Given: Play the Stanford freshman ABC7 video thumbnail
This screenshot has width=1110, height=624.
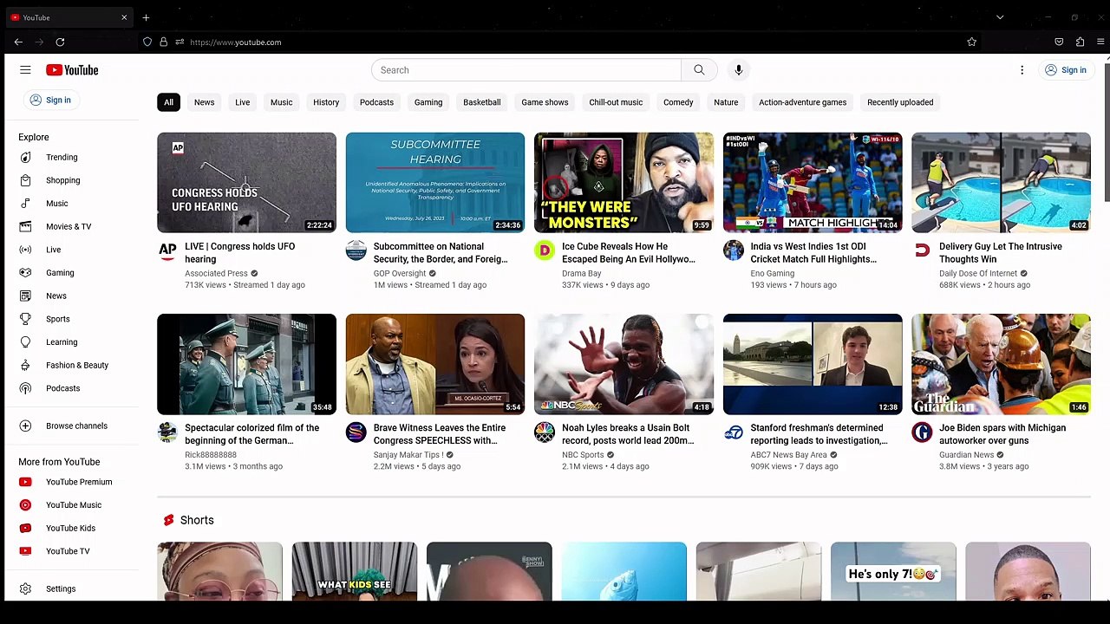Looking at the screenshot, I should point(813,364).
